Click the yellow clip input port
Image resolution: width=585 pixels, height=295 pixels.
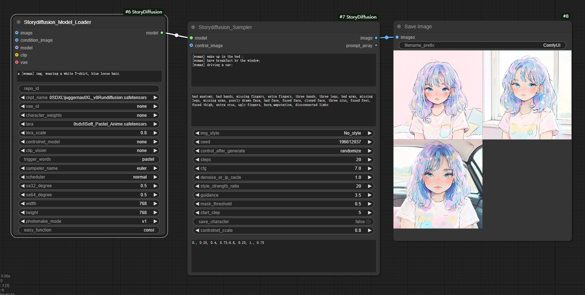tap(17, 55)
